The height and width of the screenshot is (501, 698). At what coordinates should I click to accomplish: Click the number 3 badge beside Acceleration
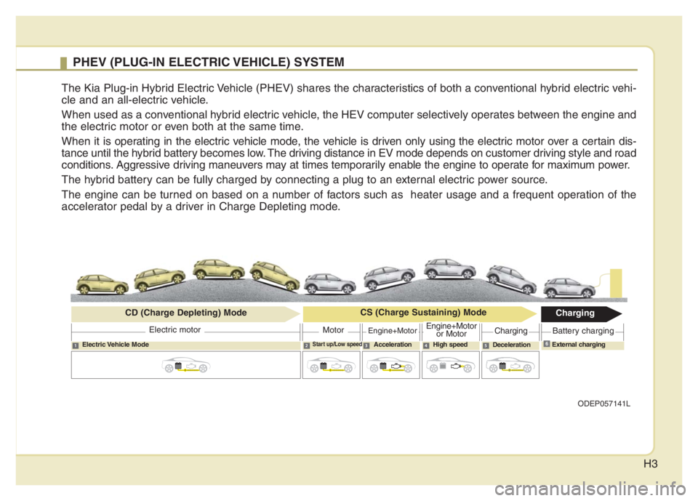[x=366, y=345]
